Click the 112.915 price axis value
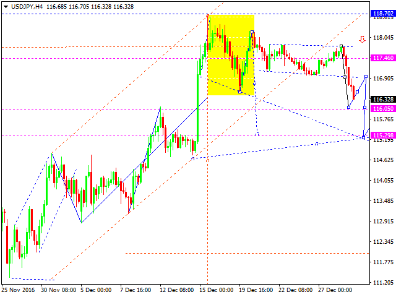The height and width of the screenshot is (297, 396). 383,222
